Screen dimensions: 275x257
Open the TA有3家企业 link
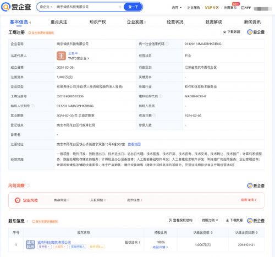coord(79,58)
